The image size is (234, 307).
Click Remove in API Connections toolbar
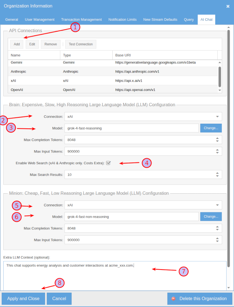(50, 44)
